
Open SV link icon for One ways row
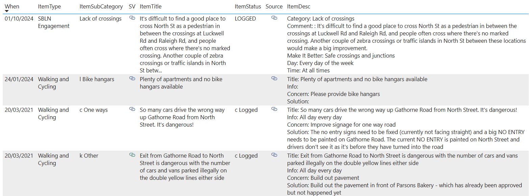tap(132, 109)
